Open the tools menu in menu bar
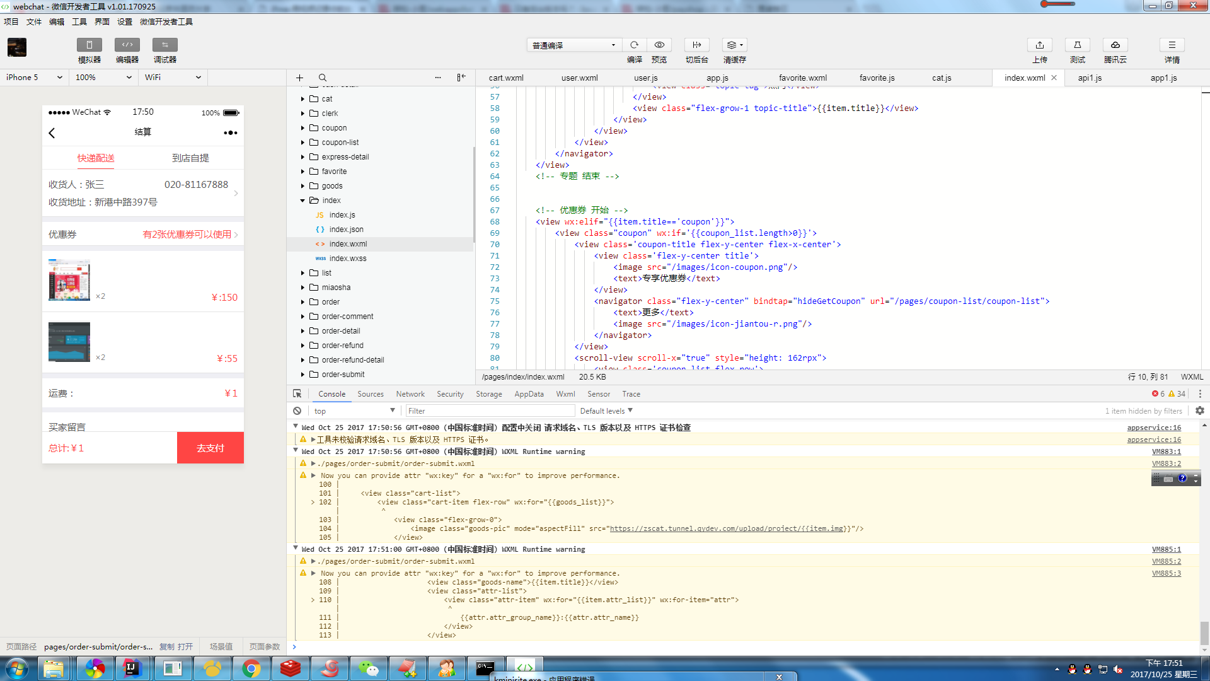Screen dimensions: 1210x681 coord(79,21)
